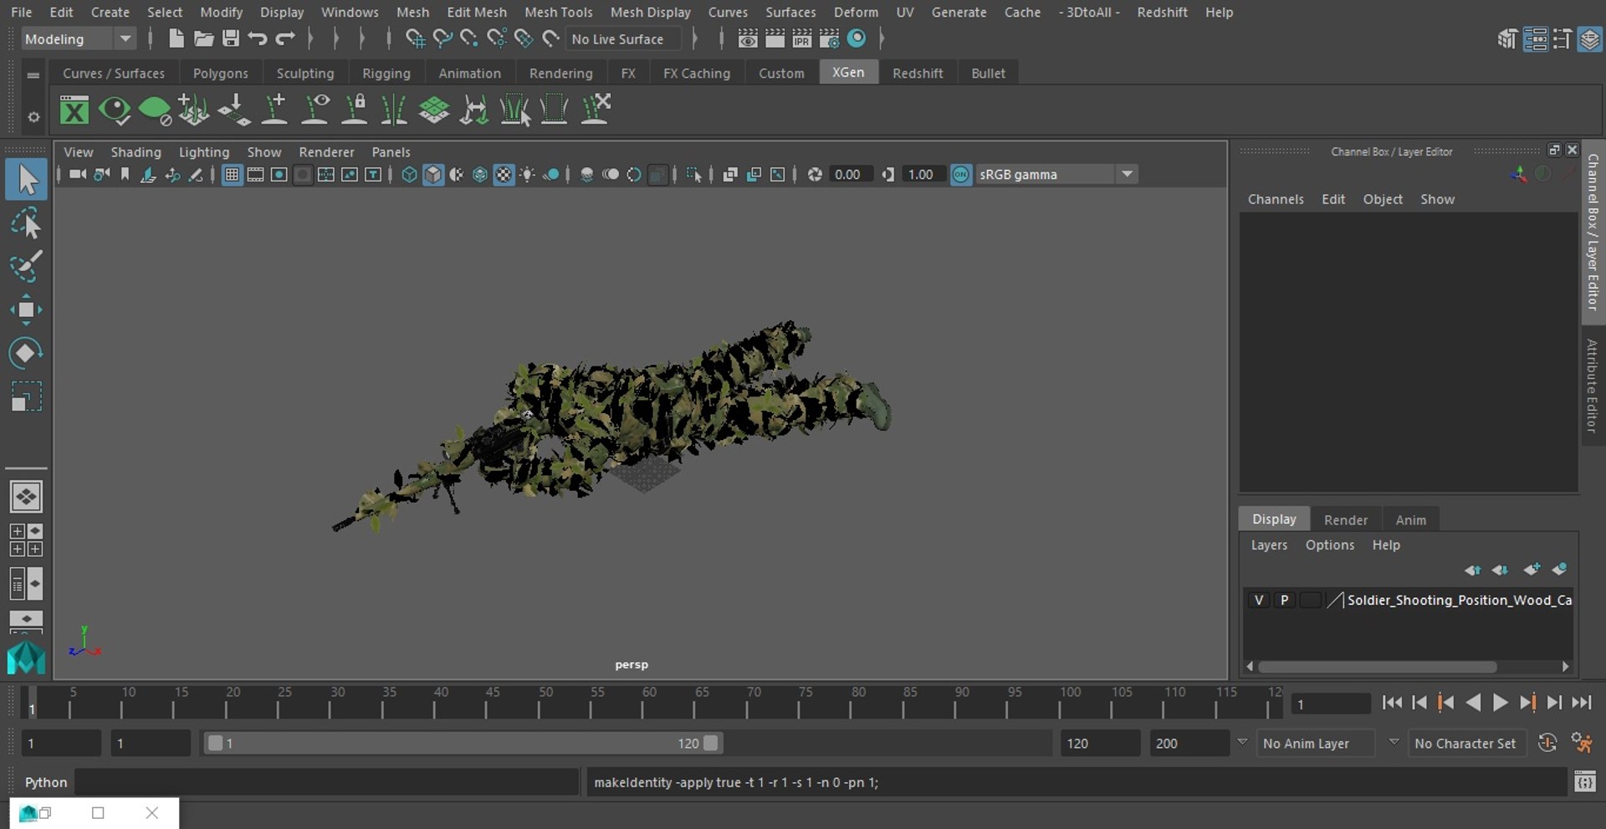
Task: Open the No Character Set dropdown
Action: coord(1465,743)
